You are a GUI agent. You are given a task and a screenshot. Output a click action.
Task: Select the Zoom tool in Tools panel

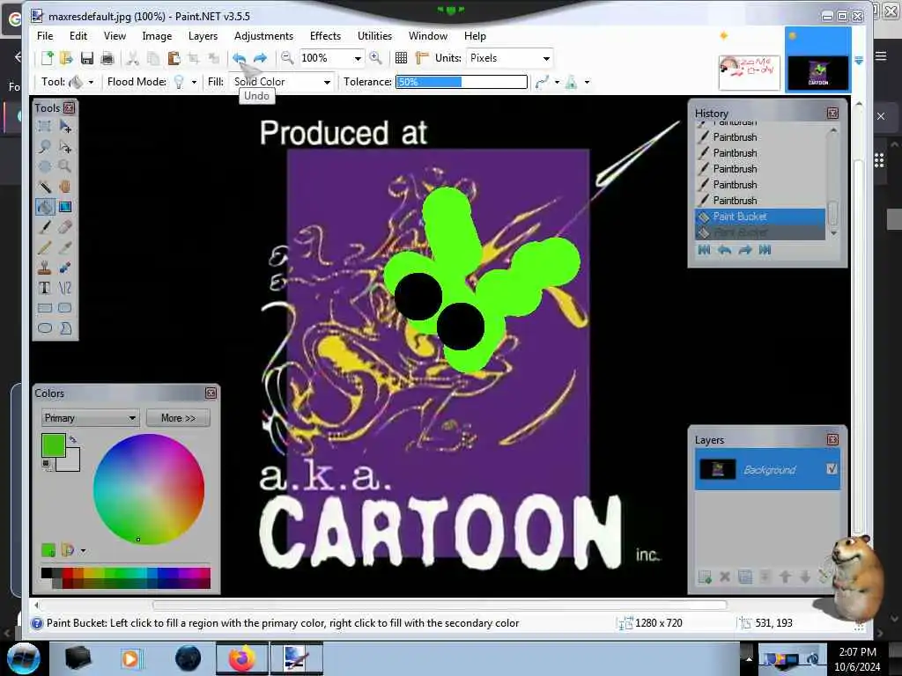(x=65, y=166)
